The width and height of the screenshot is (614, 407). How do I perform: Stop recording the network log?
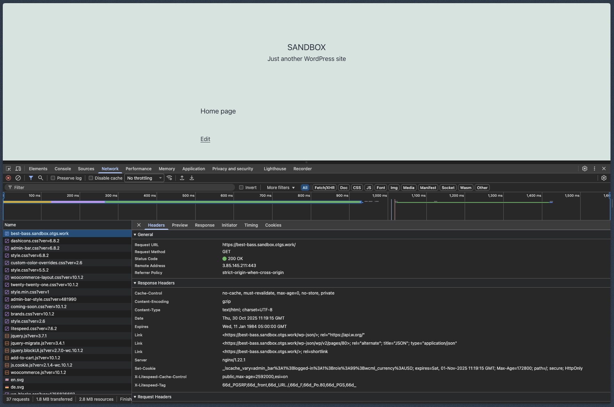coord(8,178)
